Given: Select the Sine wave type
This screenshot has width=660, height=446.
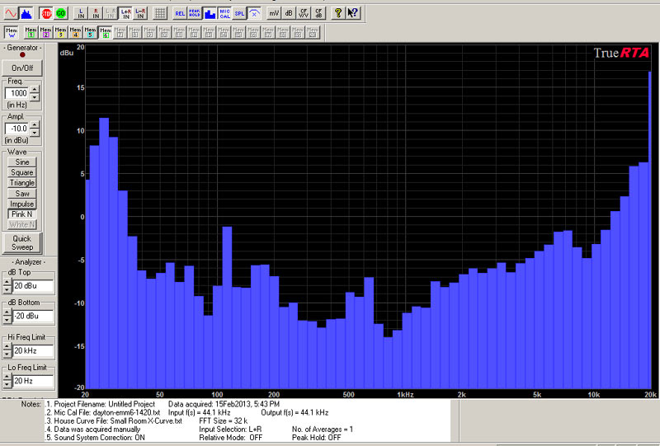Looking at the screenshot, I should (22, 162).
